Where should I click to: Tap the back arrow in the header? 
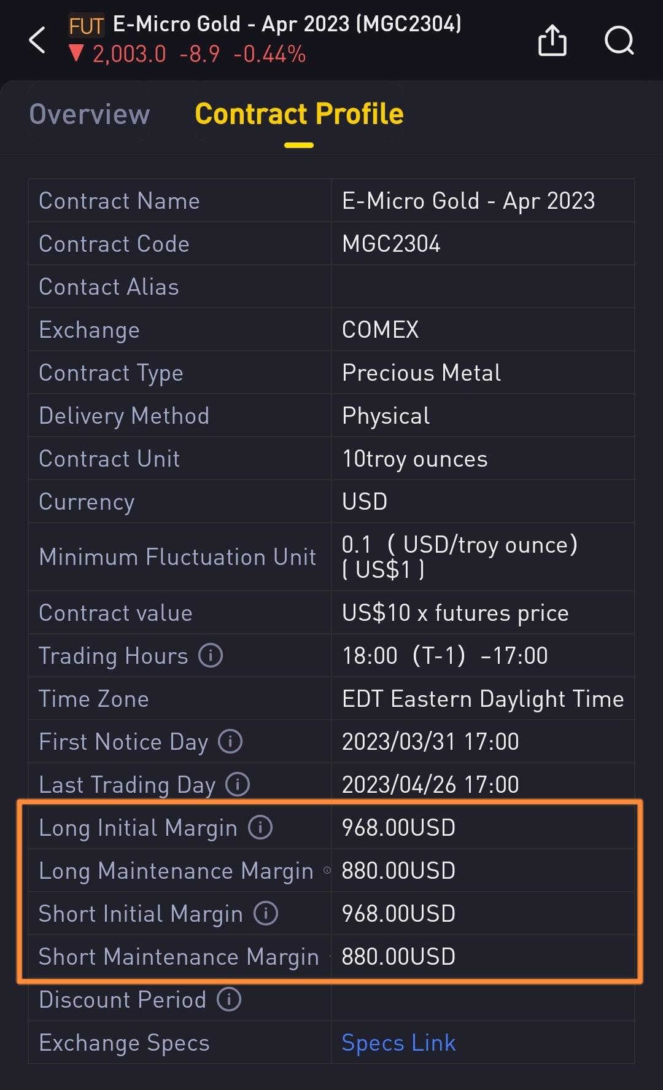tap(37, 41)
